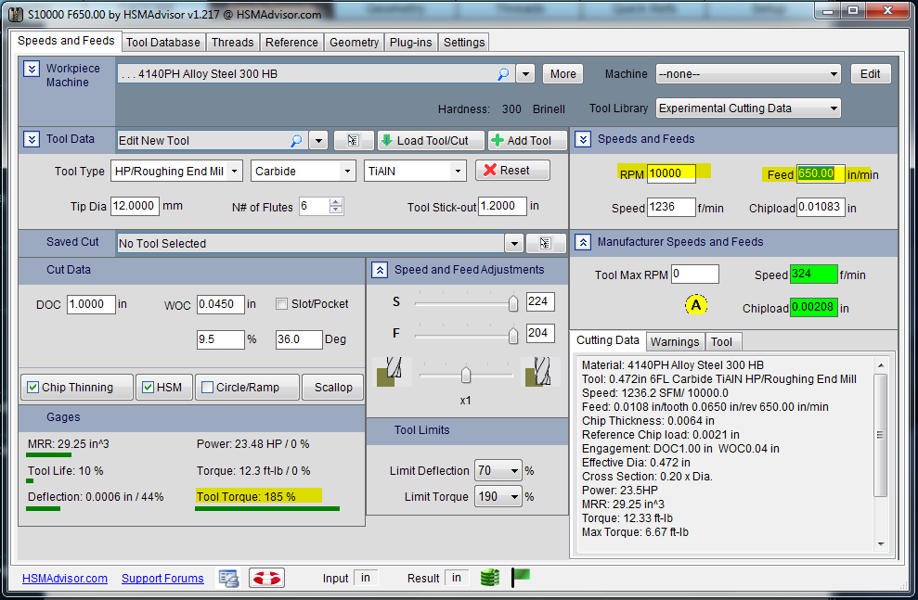Click the Tool Data search magnifier icon
This screenshot has height=600, width=918.
pyautogui.click(x=296, y=140)
